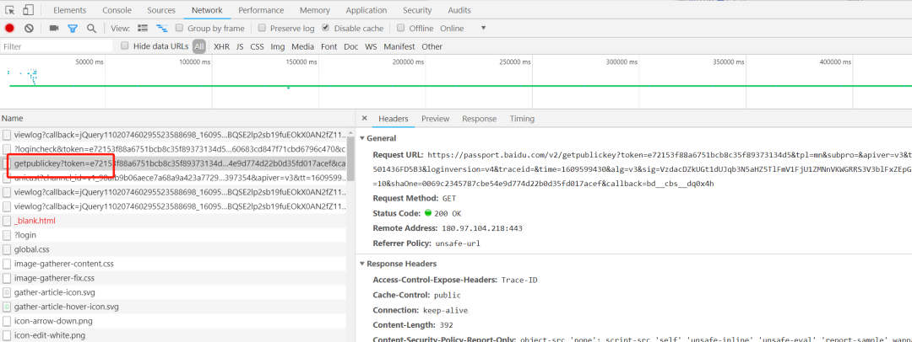Filter requests by CSS

coord(257,46)
